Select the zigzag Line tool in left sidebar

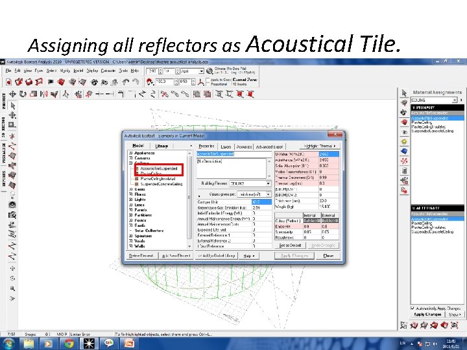tap(12, 146)
